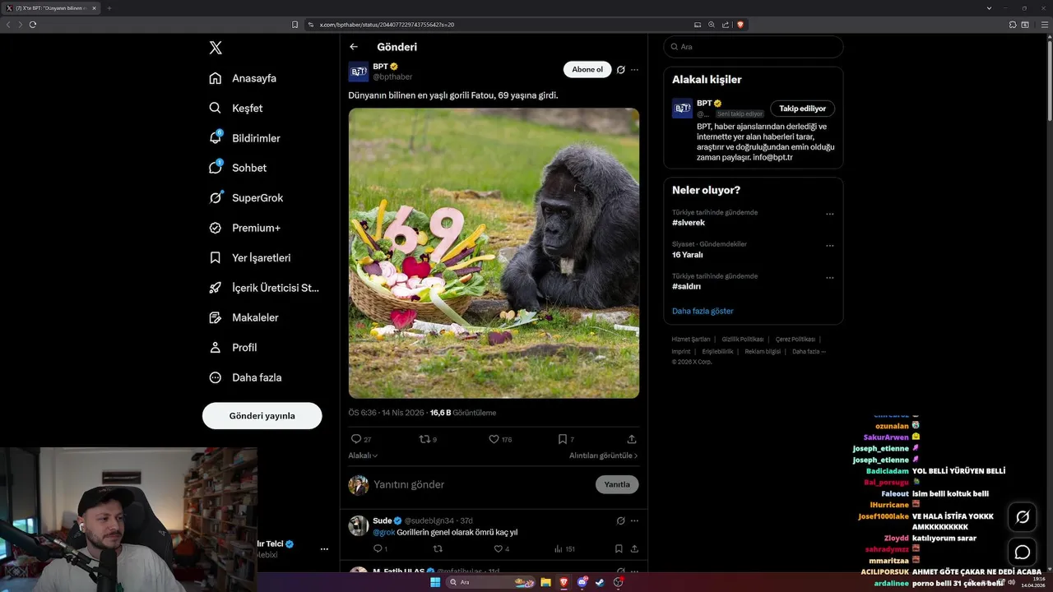1053x592 pixels.
Task: Open floating chat messages button
Action: (x=1023, y=552)
